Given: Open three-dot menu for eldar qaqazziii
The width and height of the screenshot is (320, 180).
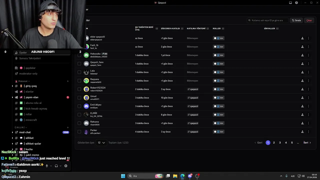Looking at the screenshot, I should pyautogui.click(x=308, y=38).
